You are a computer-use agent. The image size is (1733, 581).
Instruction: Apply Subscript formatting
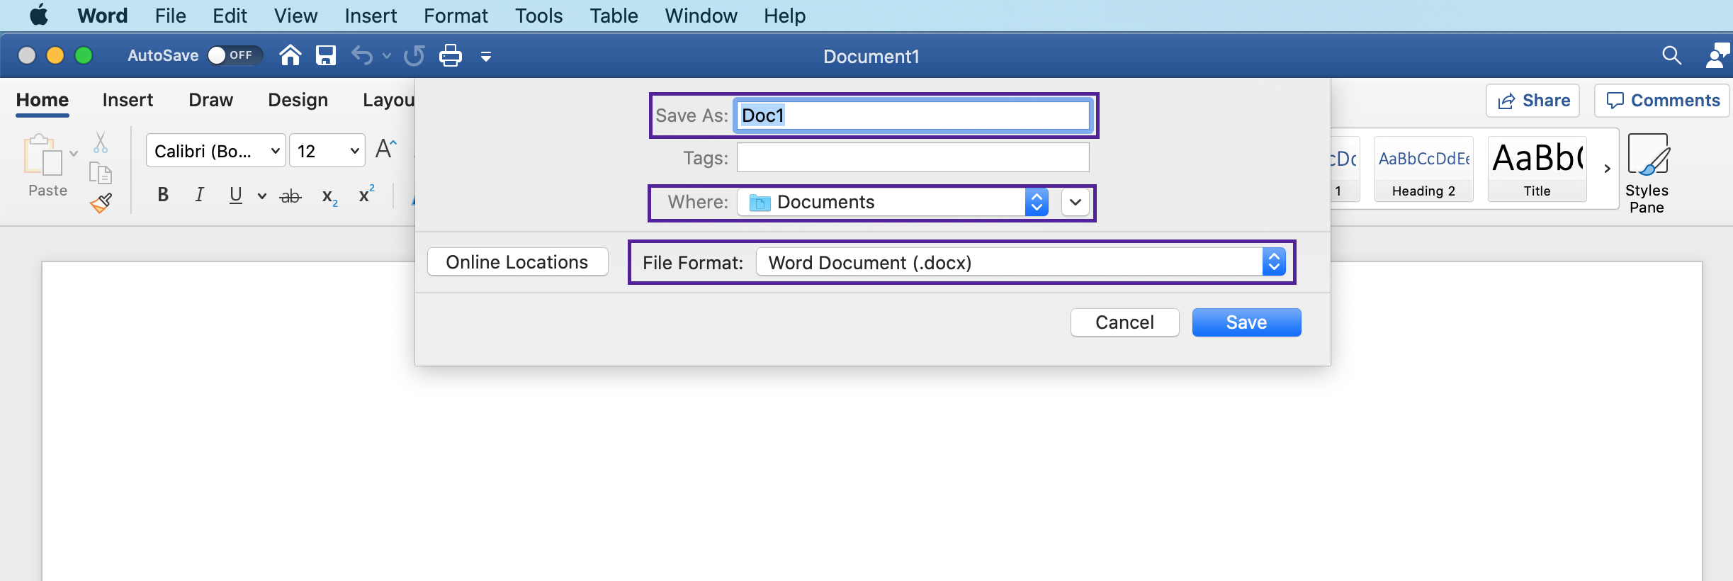pos(329,196)
